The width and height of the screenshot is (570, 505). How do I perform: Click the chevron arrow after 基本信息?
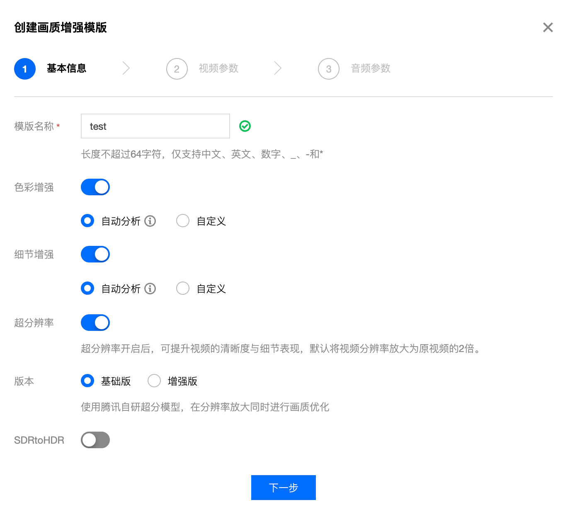[x=126, y=68]
